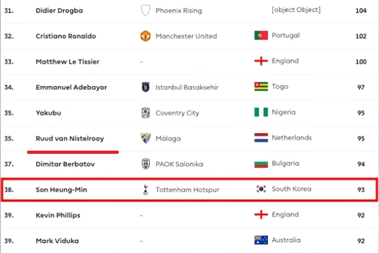This screenshot has height=253, width=379.
Task: Click the South Korea flag icon
Action: pyautogui.click(x=261, y=189)
